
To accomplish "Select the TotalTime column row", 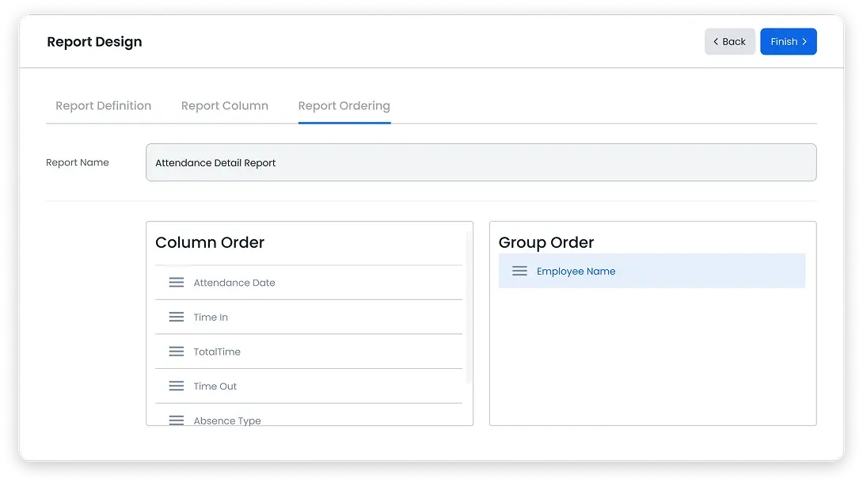I will (309, 352).
